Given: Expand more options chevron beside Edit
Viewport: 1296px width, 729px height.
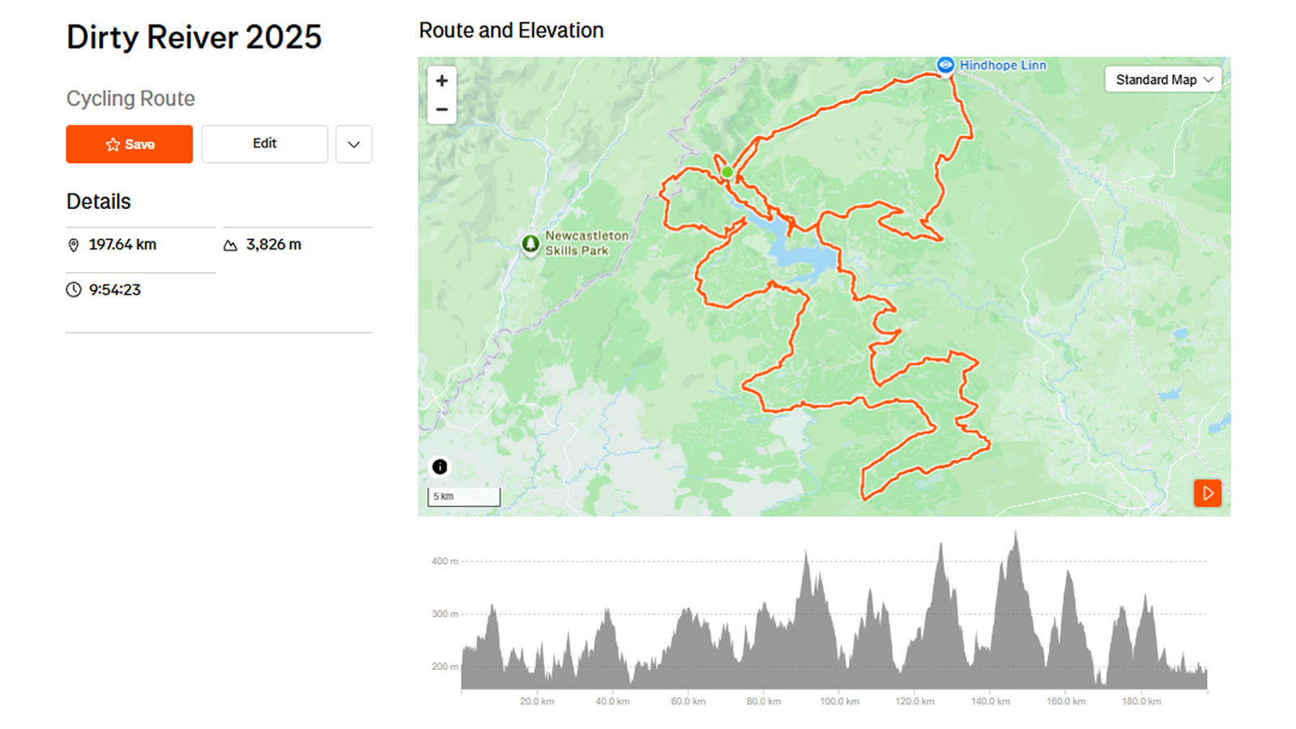Looking at the screenshot, I should 354,144.
